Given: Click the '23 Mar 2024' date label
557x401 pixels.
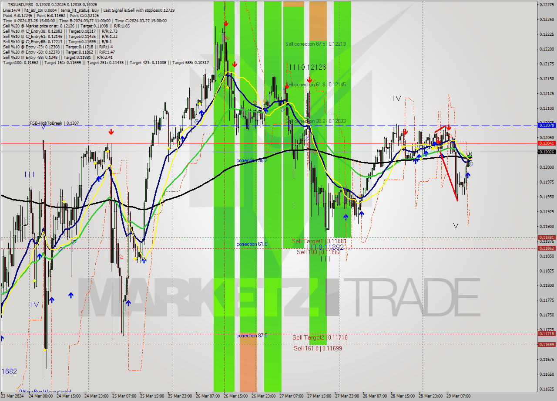Looking at the screenshot, I should coord(12,396).
